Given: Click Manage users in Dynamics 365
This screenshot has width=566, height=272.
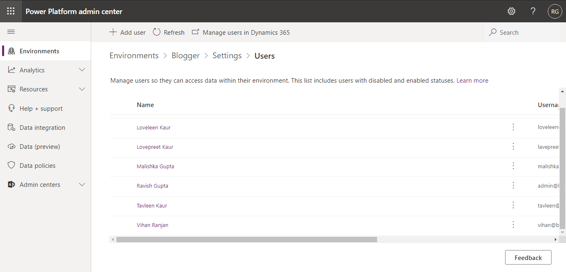Looking at the screenshot, I should [241, 32].
